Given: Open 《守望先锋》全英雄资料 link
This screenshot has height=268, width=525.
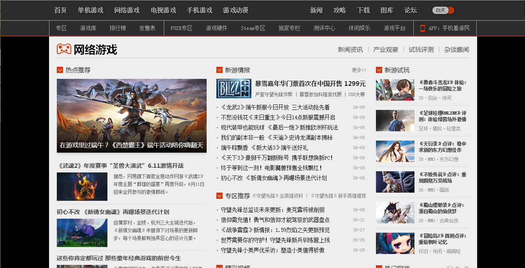Looking at the screenshot, I should point(278,196).
